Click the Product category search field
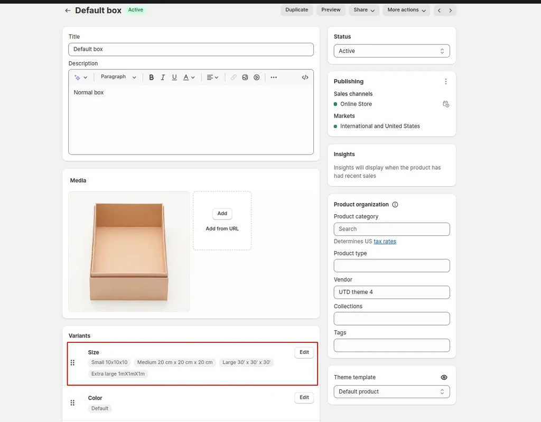This screenshot has height=422, width=541. [x=391, y=229]
